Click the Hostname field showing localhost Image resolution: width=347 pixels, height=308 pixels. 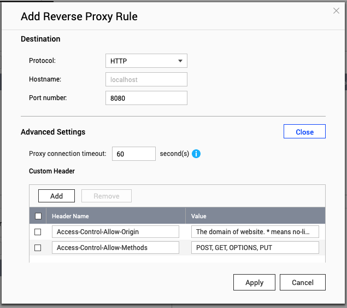point(146,79)
